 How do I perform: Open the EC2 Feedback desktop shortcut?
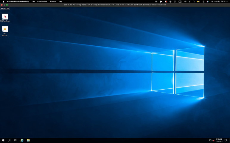tap(5, 18)
